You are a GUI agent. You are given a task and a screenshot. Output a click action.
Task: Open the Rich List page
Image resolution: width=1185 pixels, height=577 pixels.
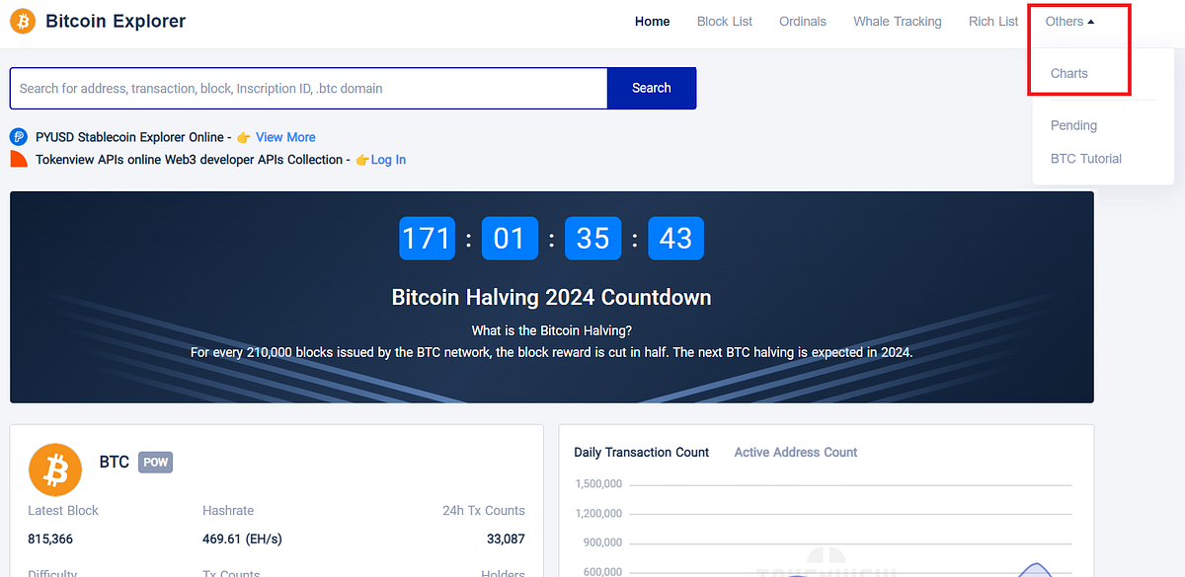pyautogui.click(x=992, y=21)
